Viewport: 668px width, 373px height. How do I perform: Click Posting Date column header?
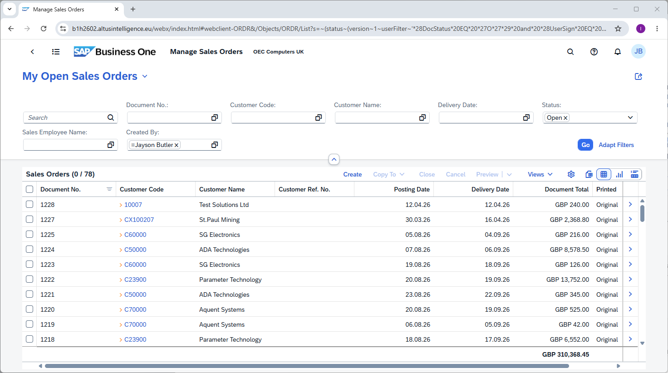click(394, 189)
